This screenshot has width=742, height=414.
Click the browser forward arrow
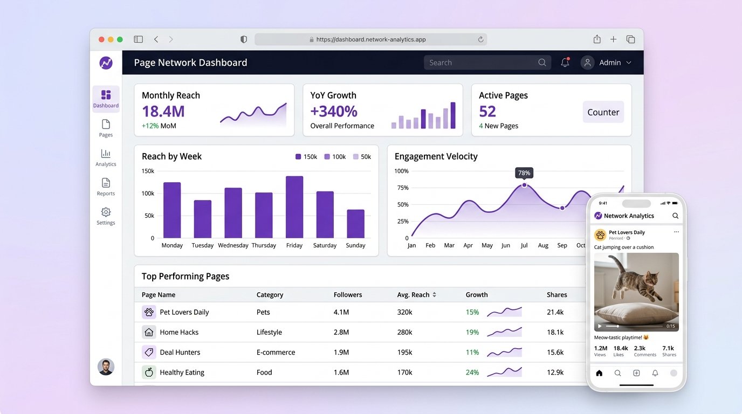click(x=171, y=39)
